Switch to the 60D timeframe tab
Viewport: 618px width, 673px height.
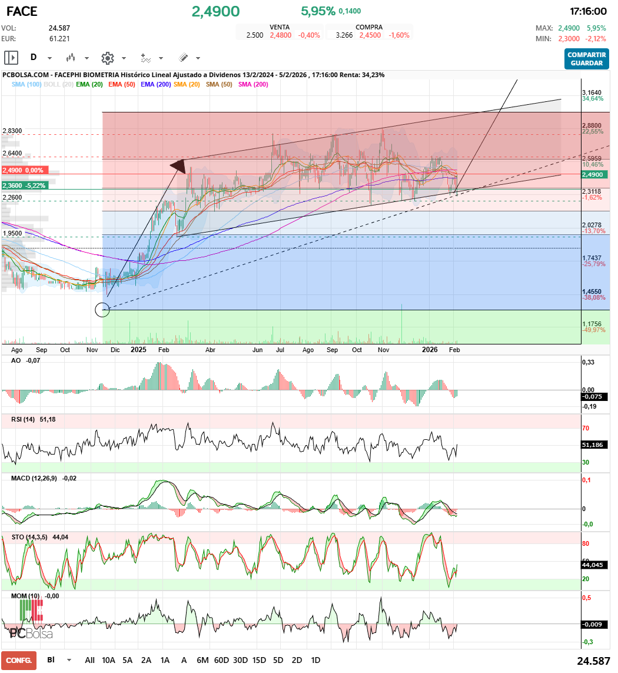[x=222, y=660]
